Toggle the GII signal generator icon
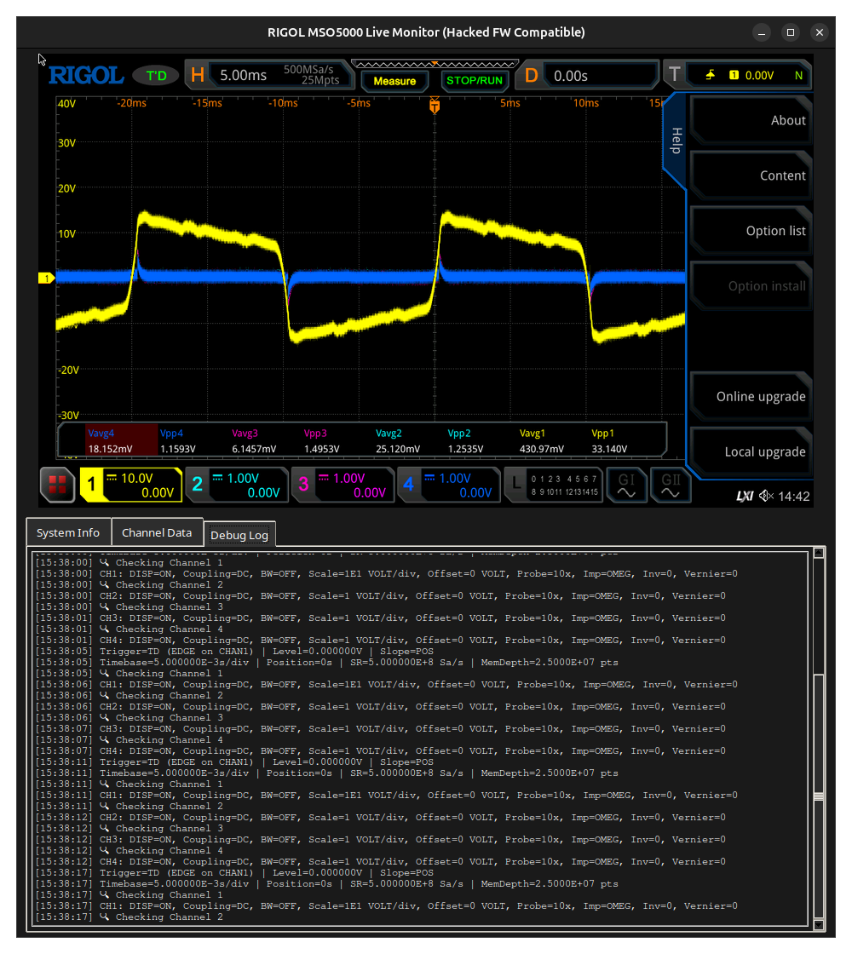 670,485
